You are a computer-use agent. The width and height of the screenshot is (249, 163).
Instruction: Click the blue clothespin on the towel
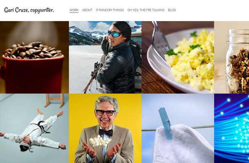(165, 124)
